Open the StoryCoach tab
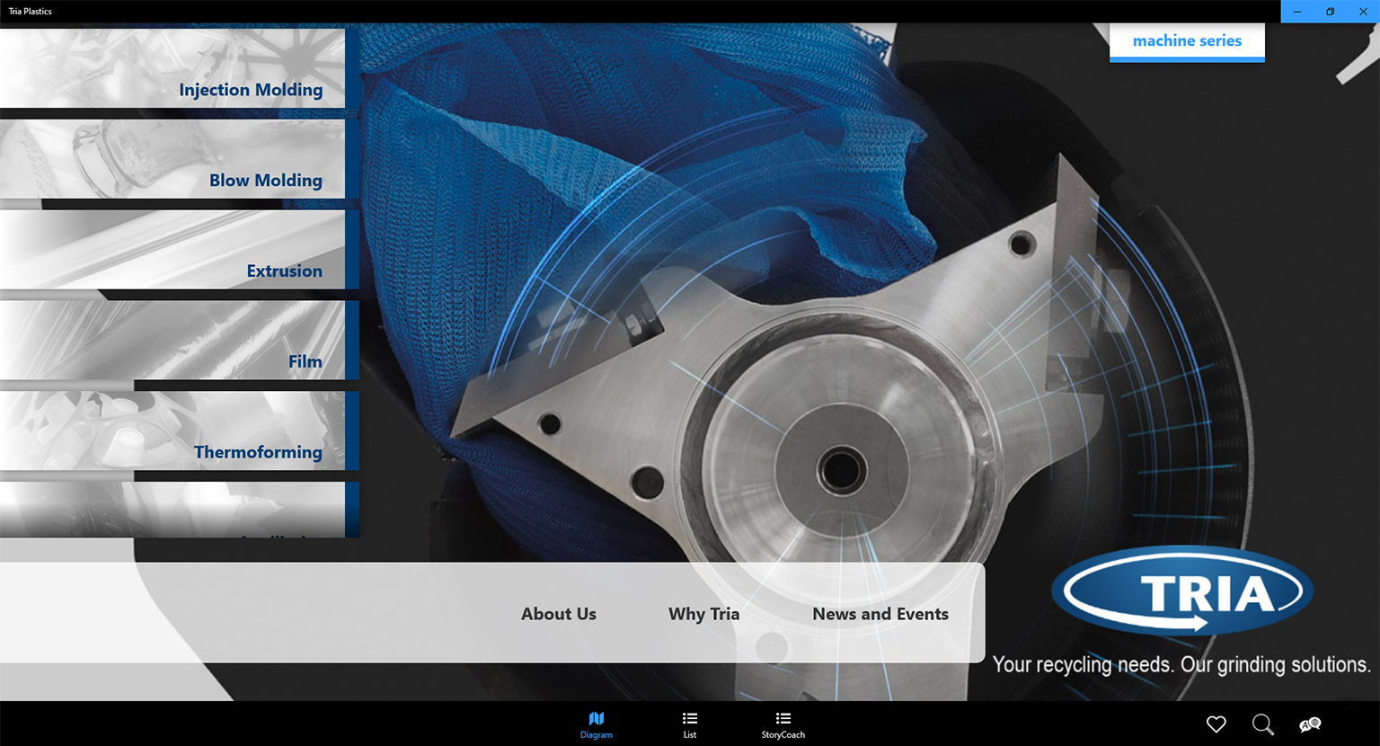Screen dimensions: 1380x746 [x=783, y=724]
